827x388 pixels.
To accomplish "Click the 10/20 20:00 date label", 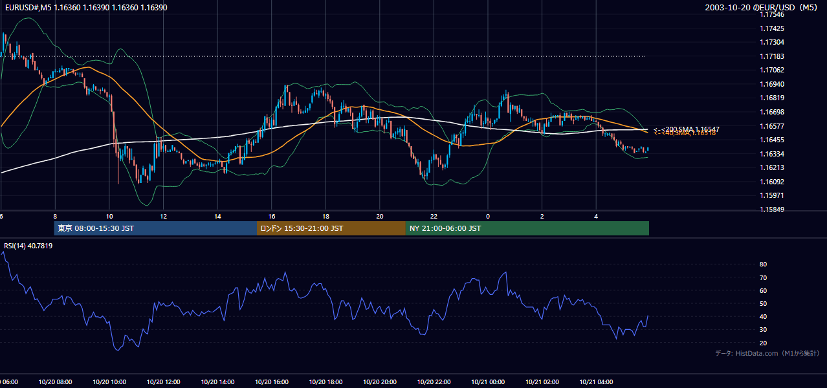I will [380, 382].
